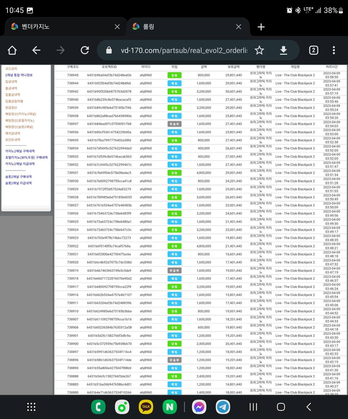This screenshot has width=348, height=419.
Task: Click the 무승부 badge on row 738937
Action: pos(174,124)
